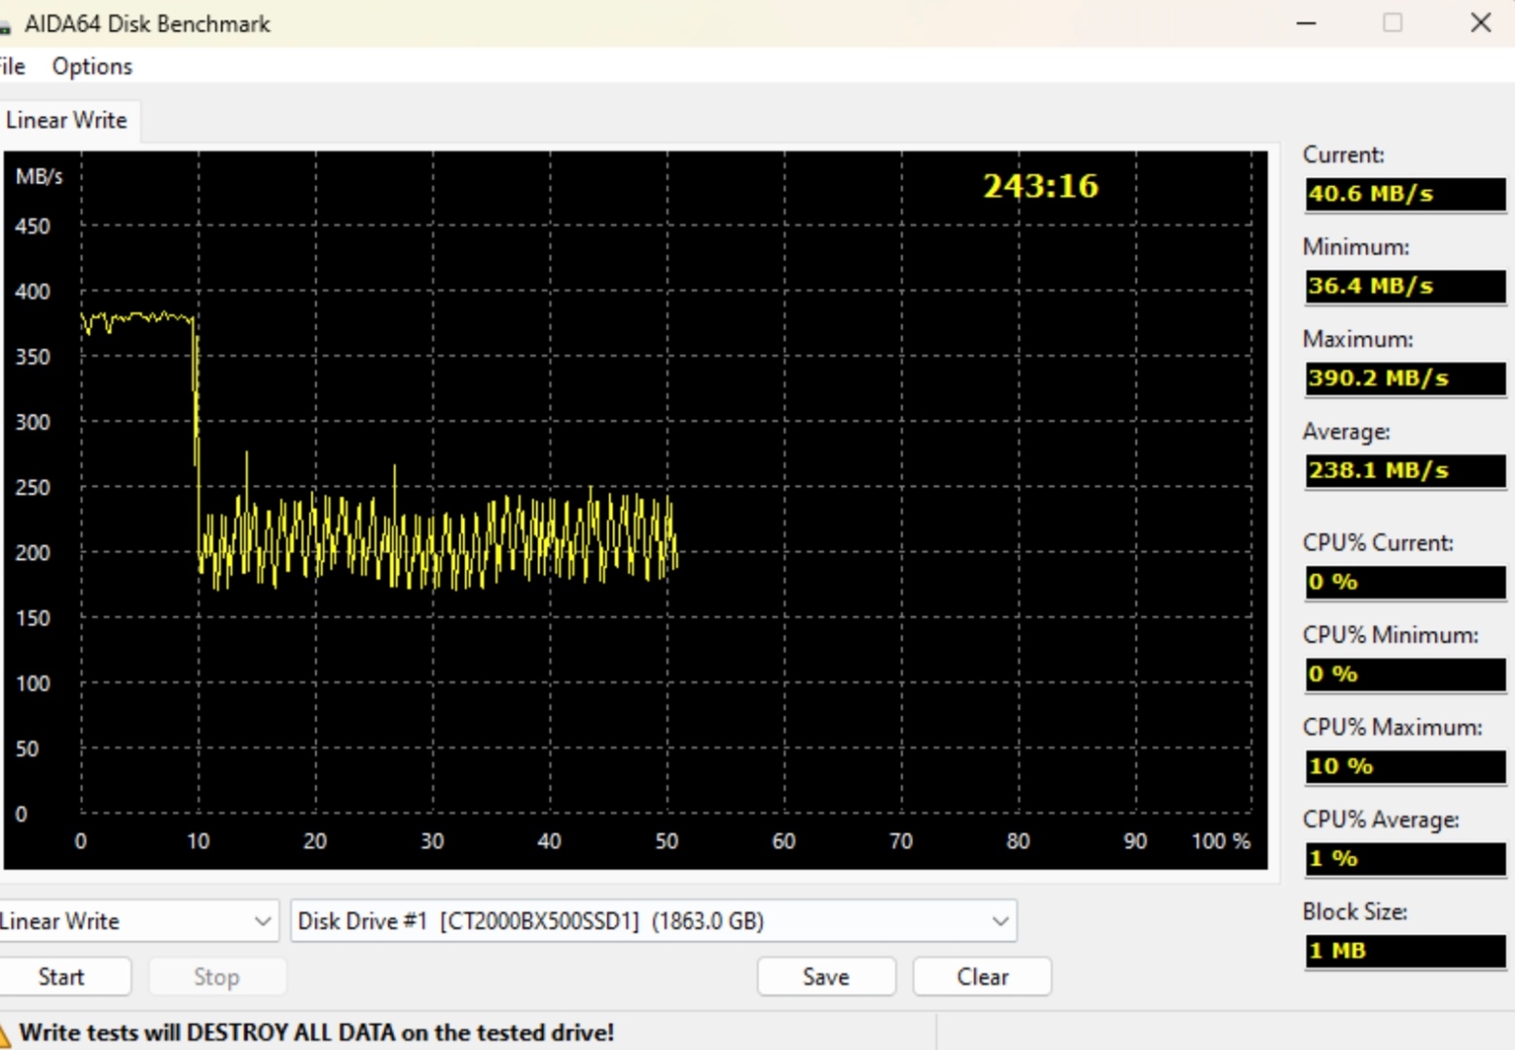Click the MB/s axis label on the graph
The width and height of the screenshot is (1515, 1050).
coord(39,176)
